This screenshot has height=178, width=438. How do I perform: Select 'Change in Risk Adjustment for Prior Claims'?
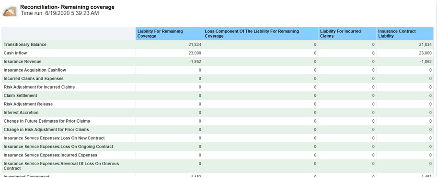click(46, 130)
